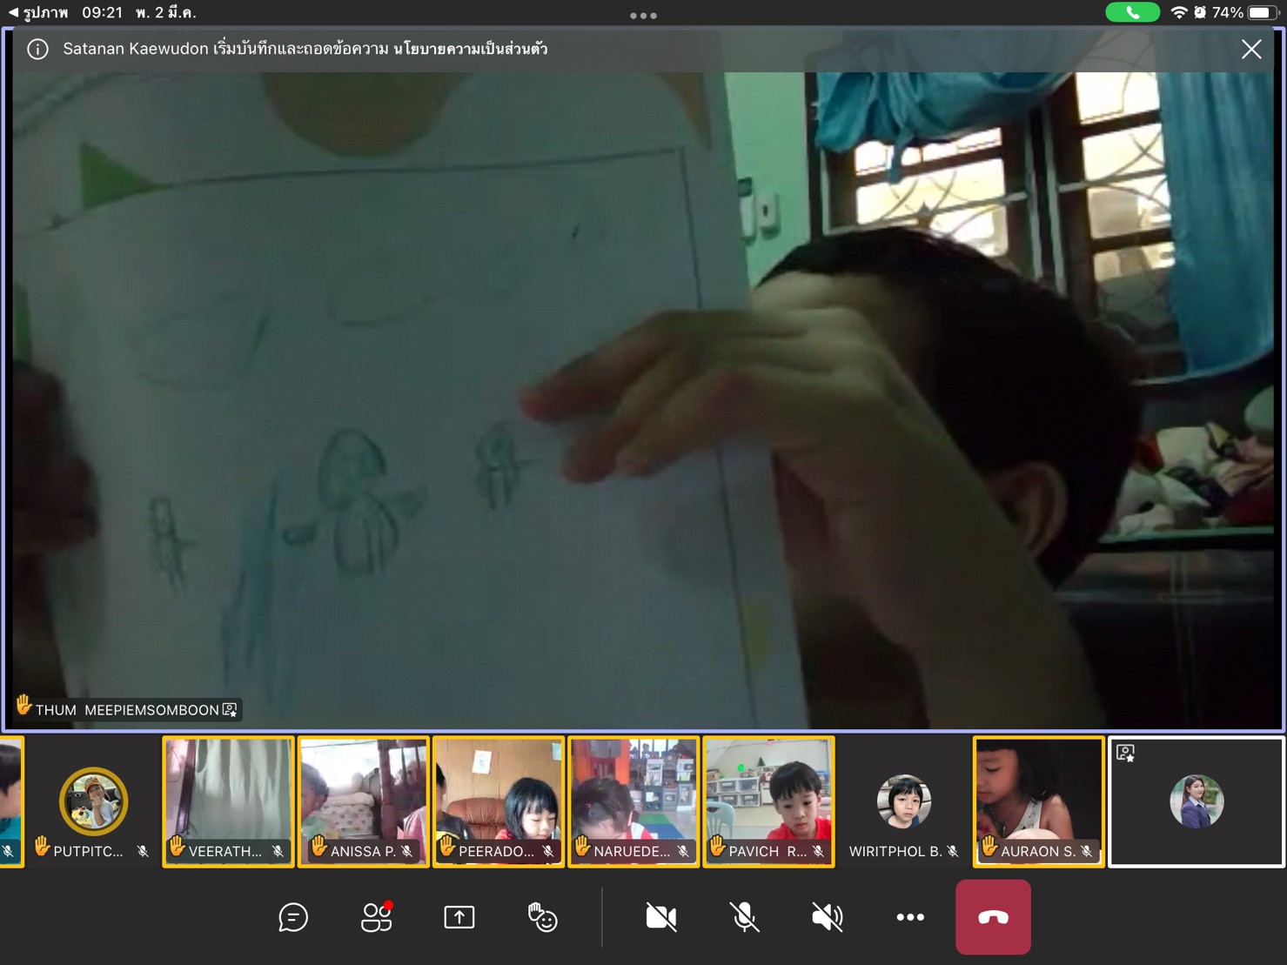The image size is (1287, 965).
Task: Tap WIRITPHOL B. participant avatar
Action: pos(903,801)
